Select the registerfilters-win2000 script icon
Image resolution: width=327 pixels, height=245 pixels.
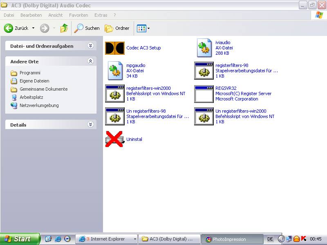tap(115, 94)
